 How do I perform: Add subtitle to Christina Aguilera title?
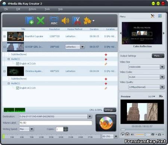(106, 79)
